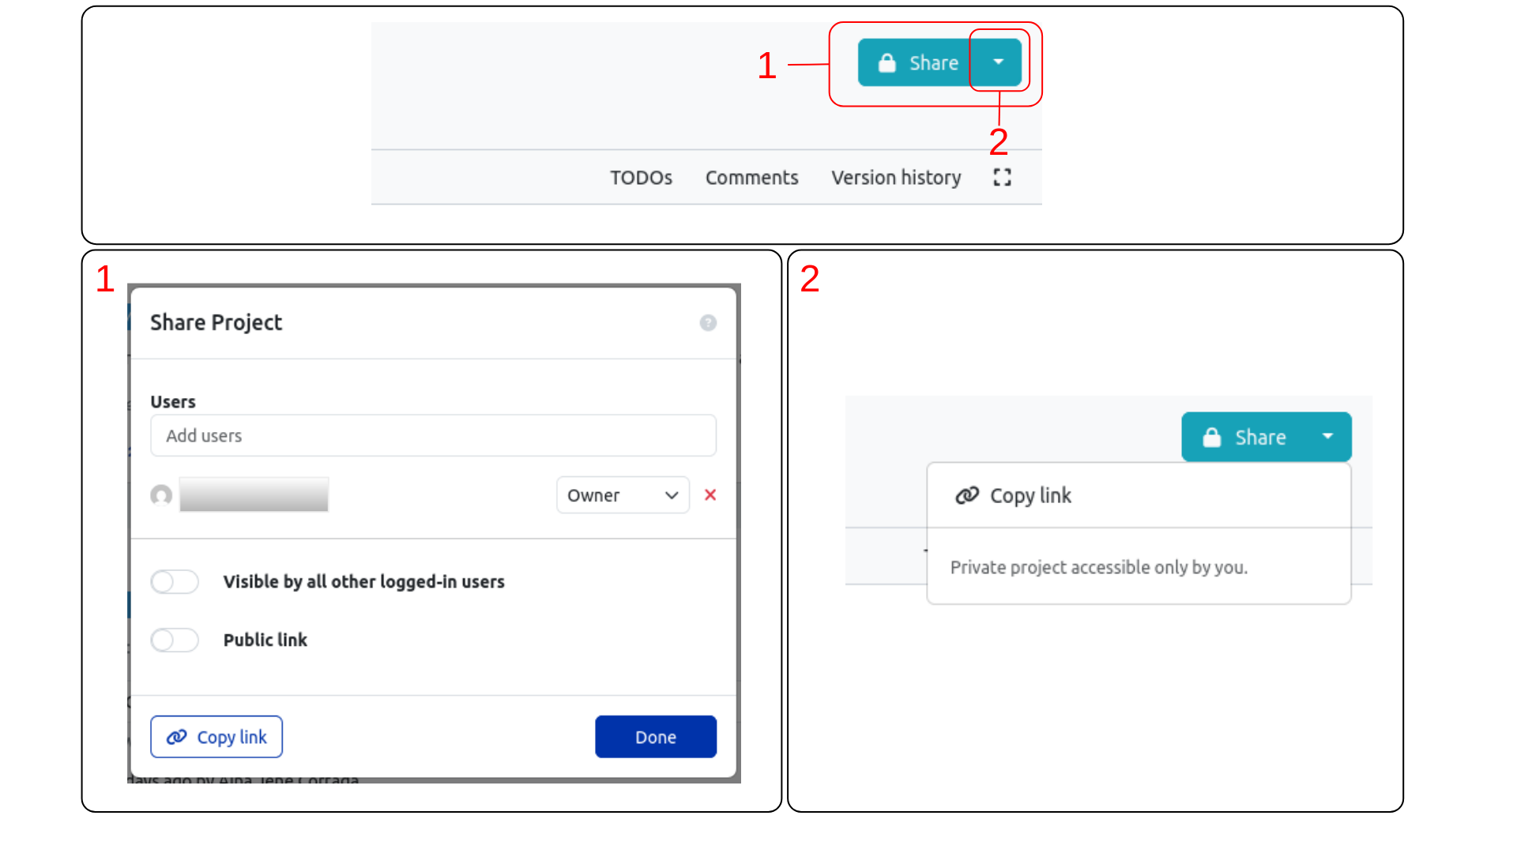Click the Add users input field
The width and height of the screenshot is (1517, 853).
tap(433, 436)
